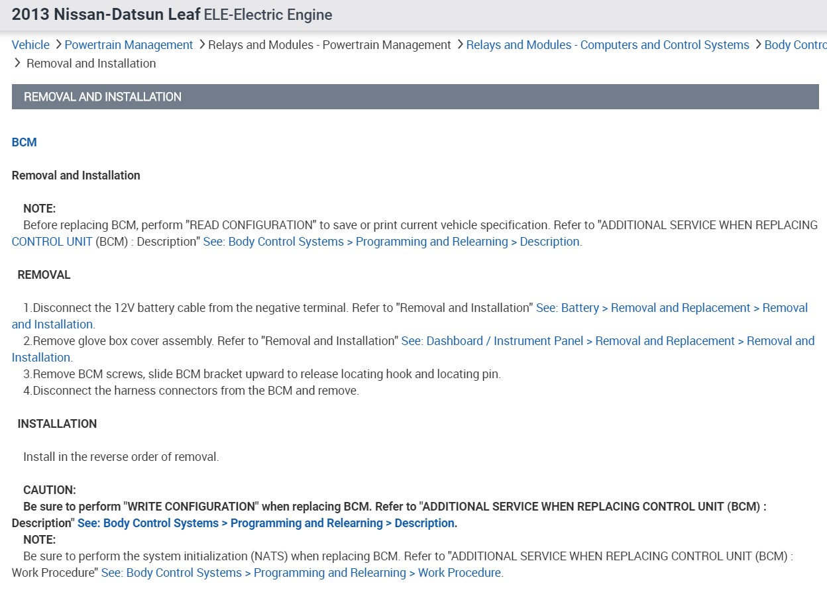Click chevron before Computers and Control Systems breadcrumb
Viewport: 827px width, 600px height.
pos(460,45)
